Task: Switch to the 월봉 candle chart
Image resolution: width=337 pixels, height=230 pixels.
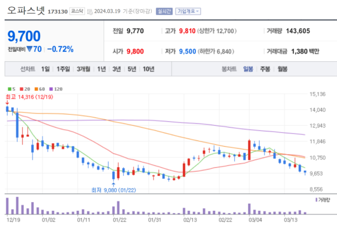Action: (282, 69)
